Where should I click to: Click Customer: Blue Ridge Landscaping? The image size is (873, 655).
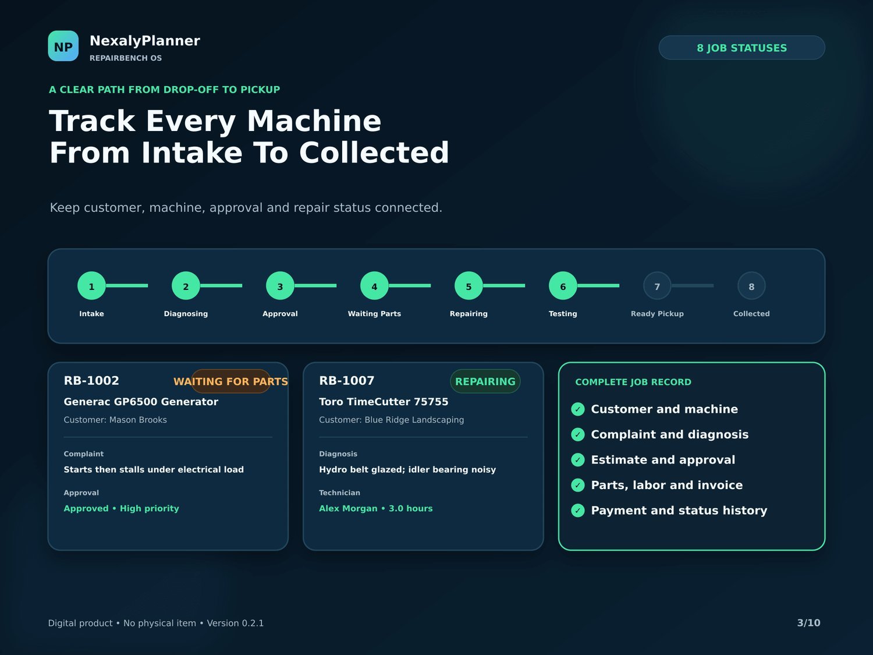pos(392,420)
